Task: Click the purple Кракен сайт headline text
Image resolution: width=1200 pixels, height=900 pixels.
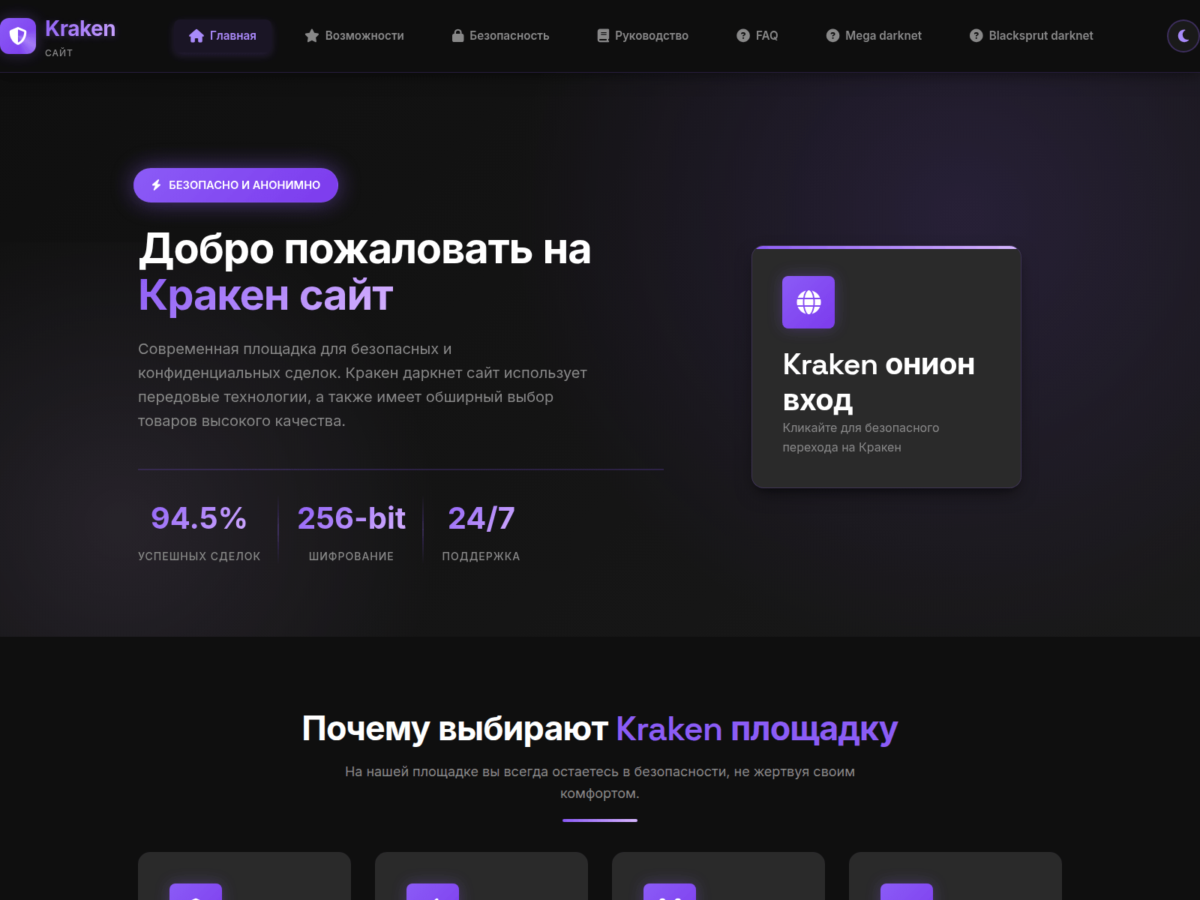Action: (265, 295)
